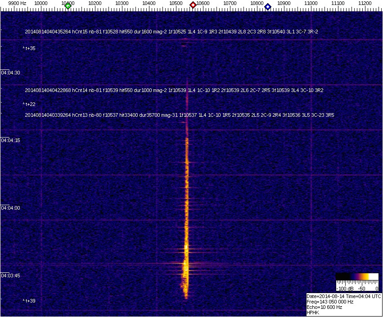Click the hCnt14 detection log line
The image size is (383, 317).
pyautogui.click(x=174, y=90)
